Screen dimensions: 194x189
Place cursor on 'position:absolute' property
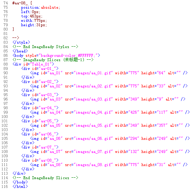[40, 8]
